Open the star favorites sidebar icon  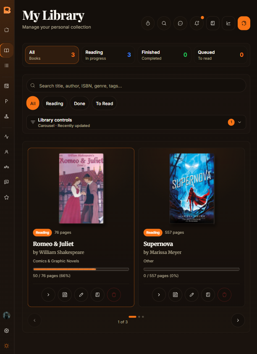7,197
